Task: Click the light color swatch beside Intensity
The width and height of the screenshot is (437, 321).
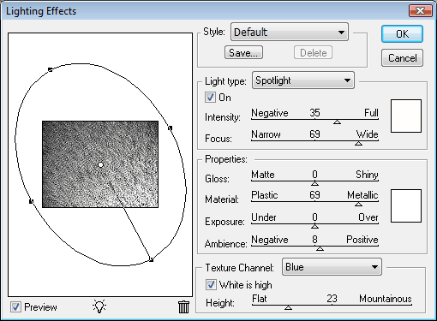Action: (406, 116)
